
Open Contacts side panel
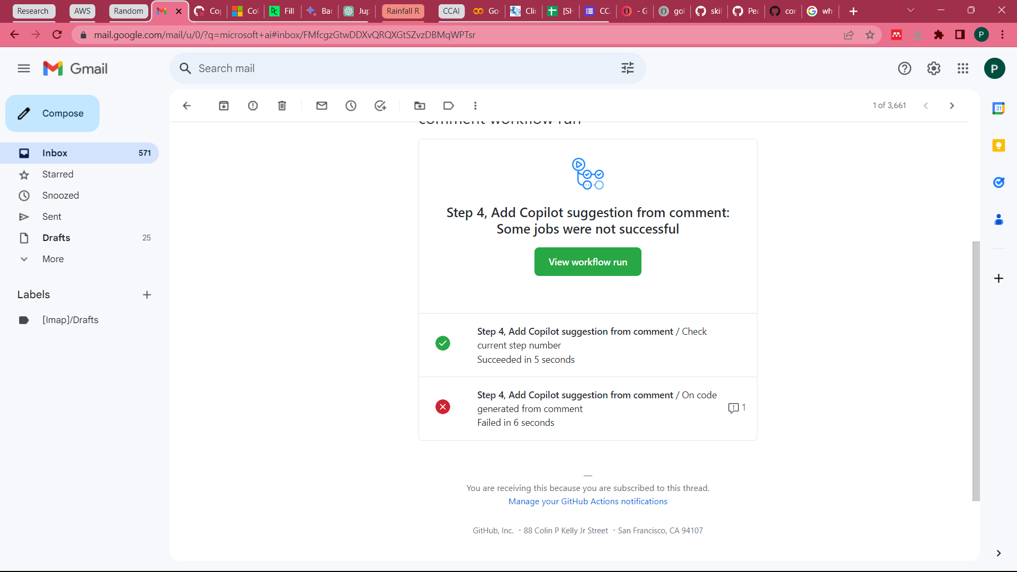point(998,220)
